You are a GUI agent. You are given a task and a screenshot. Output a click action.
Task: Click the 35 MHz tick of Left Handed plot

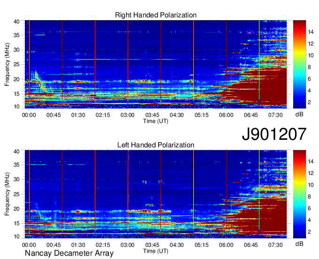tap(16, 165)
